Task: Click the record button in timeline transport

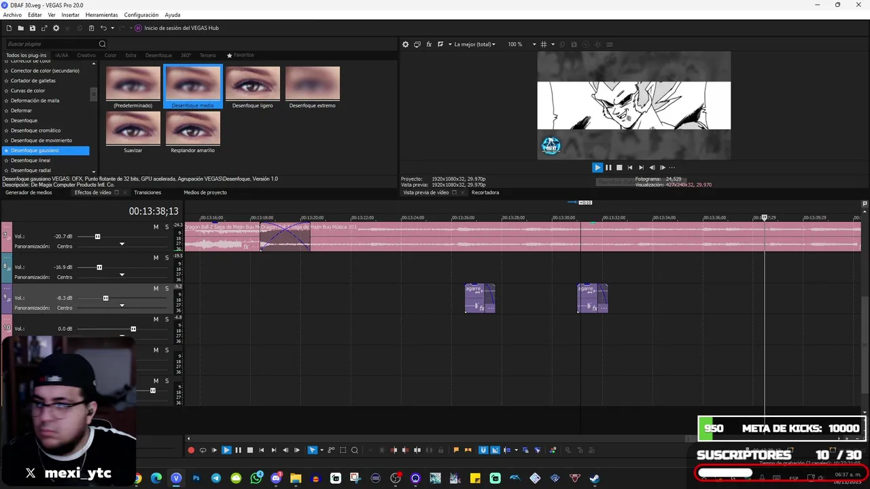Action: point(191,450)
